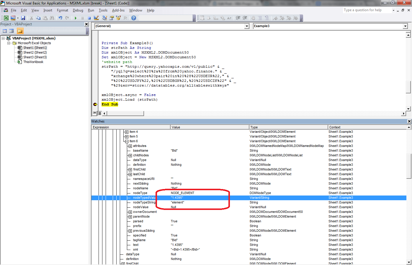Open the Debug menu

[x=78, y=10]
